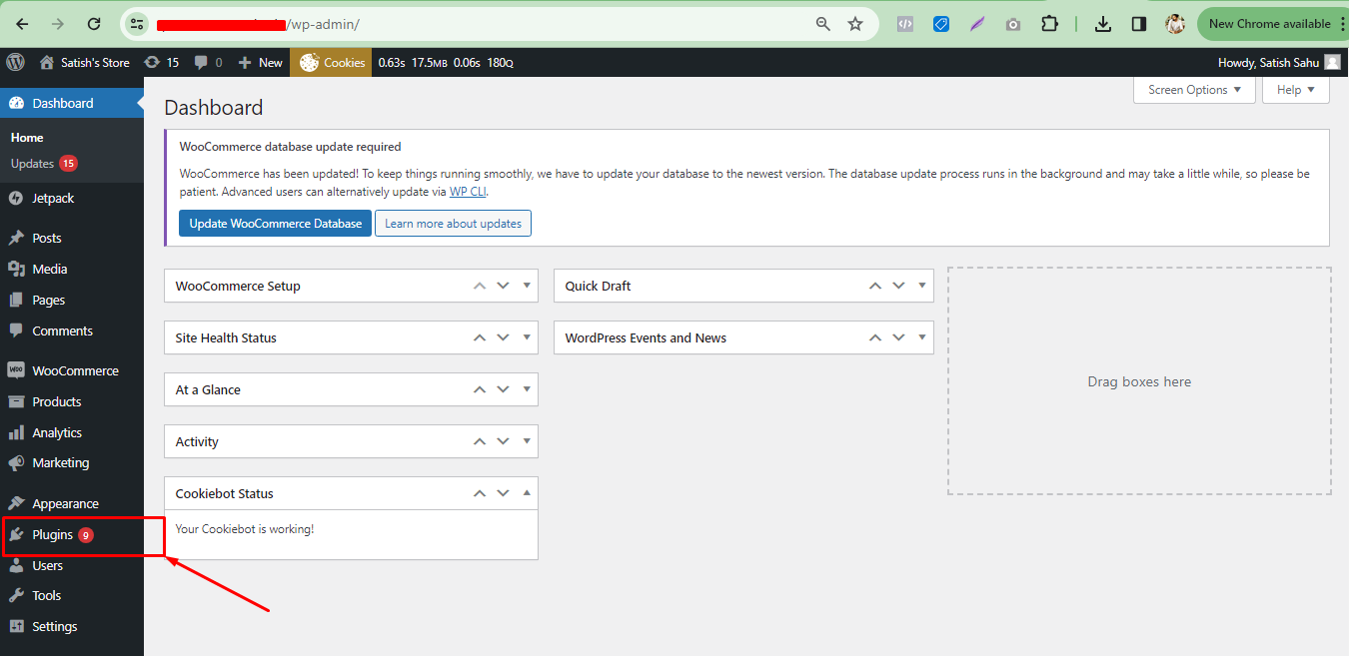1349x656 pixels.
Task: Click the updates icon showing 15
Action: coord(152,62)
